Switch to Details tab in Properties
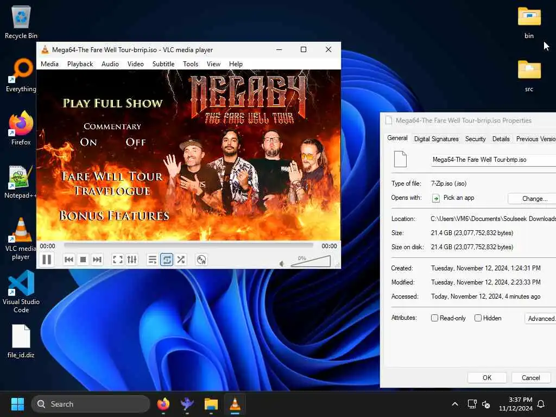Viewport: 556px width, 417px height. (x=501, y=139)
